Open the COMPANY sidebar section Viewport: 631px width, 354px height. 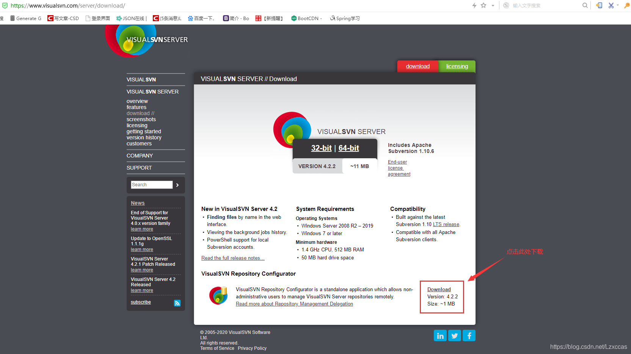point(140,156)
